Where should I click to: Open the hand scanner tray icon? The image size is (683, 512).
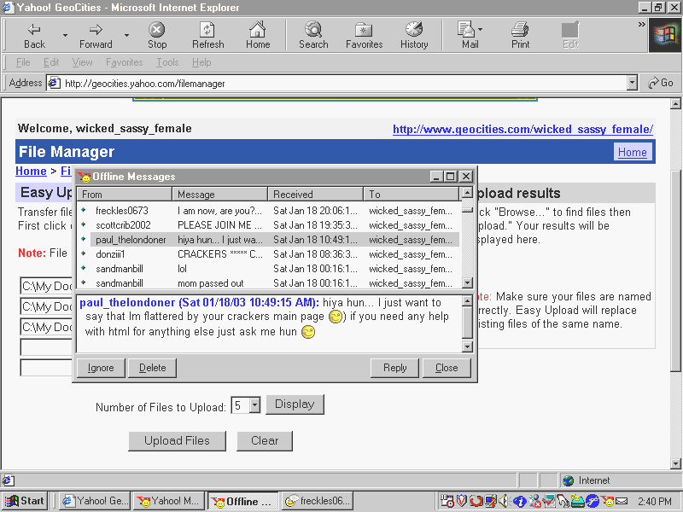pos(563,501)
